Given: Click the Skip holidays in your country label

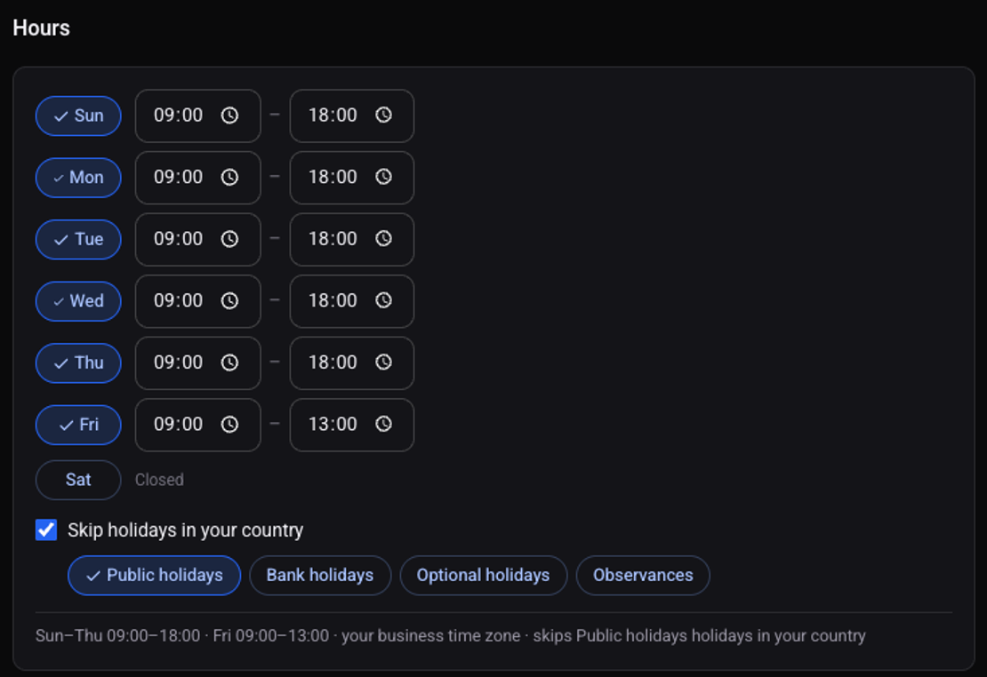Looking at the screenshot, I should point(185,530).
